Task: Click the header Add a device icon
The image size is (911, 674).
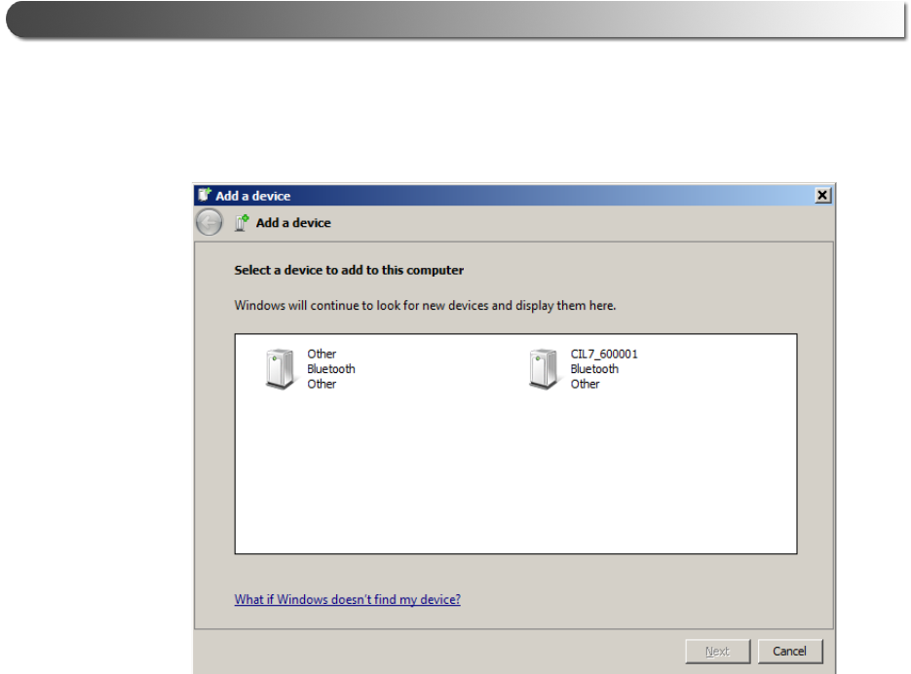Action: click(x=242, y=223)
